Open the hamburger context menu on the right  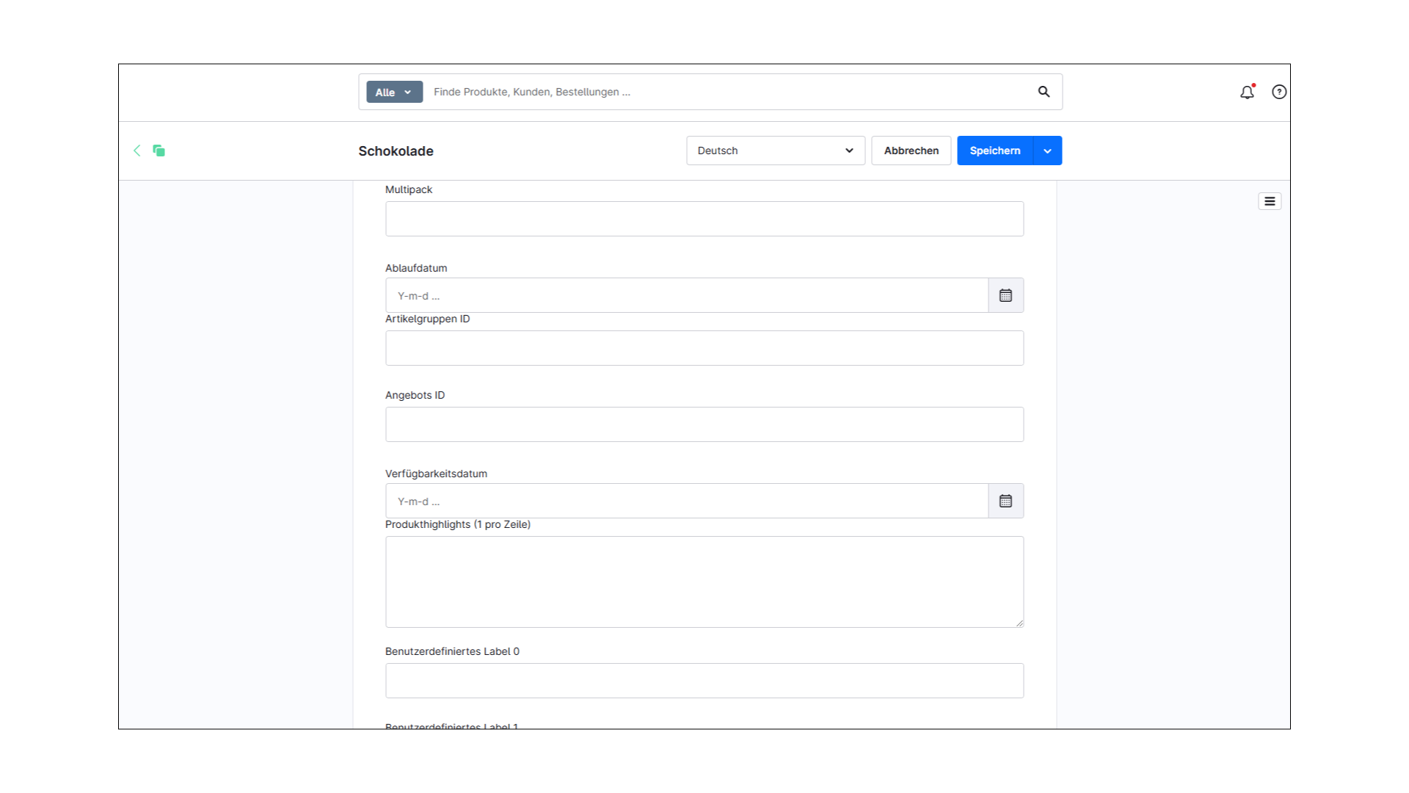point(1270,200)
